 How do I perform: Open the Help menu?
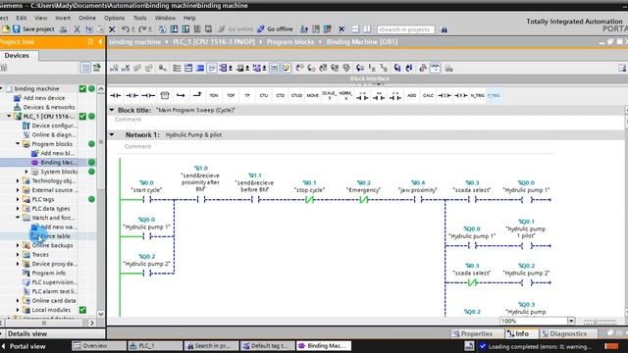coord(189,18)
